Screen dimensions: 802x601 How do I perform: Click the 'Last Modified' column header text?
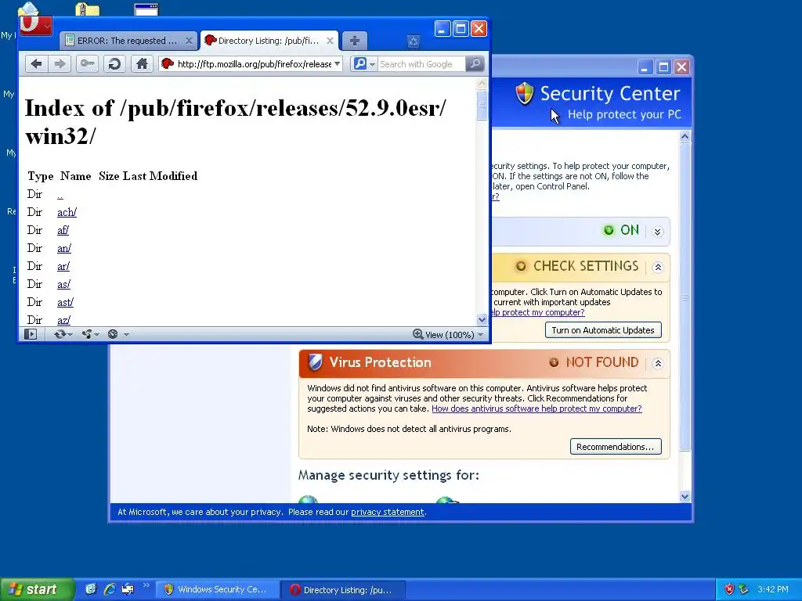[x=160, y=176]
